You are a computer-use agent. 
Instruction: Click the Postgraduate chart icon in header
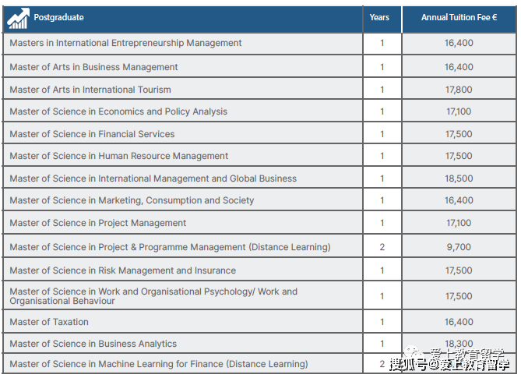tap(18, 18)
